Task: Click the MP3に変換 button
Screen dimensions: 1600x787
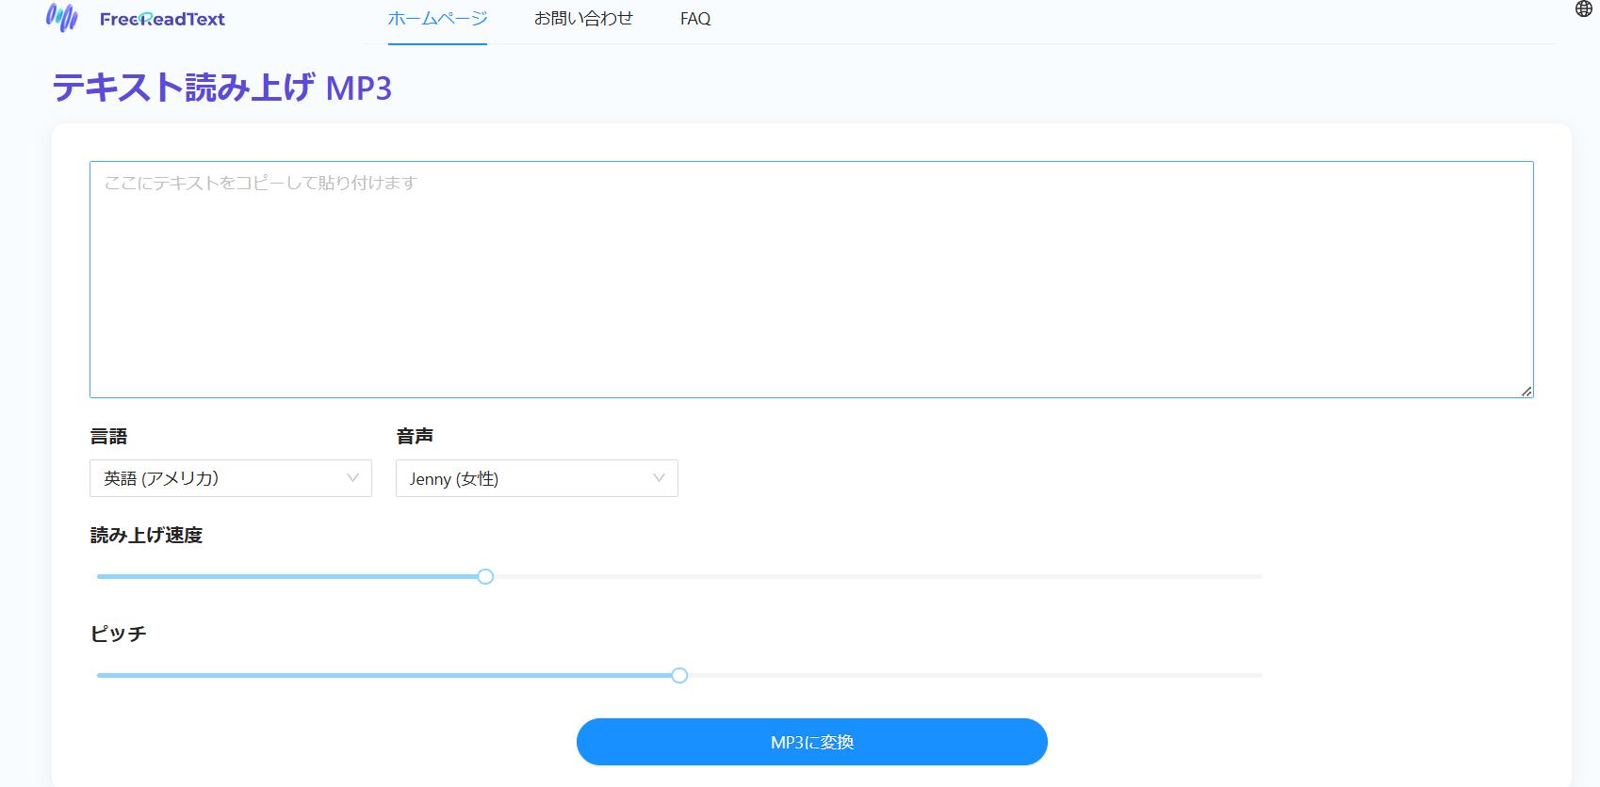Action: point(812,742)
